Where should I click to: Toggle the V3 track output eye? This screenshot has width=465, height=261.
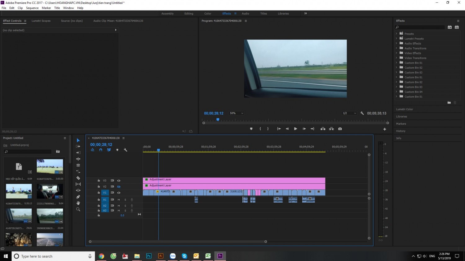click(119, 181)
